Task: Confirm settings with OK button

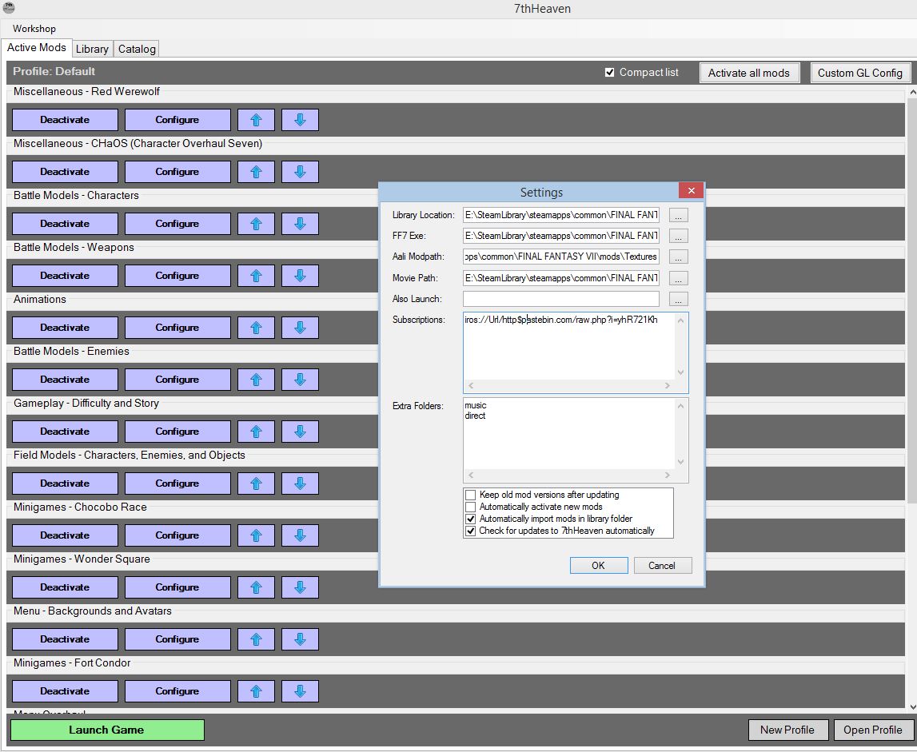Action: tap(599, 566)
